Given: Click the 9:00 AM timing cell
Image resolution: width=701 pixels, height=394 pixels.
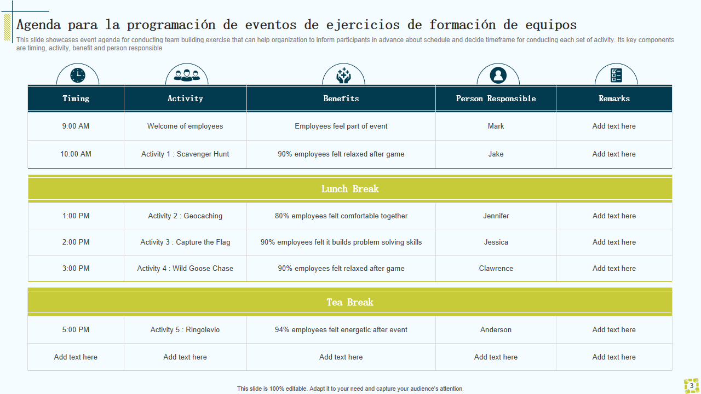Looking at the screenshot, I should [x=76, y=126].
